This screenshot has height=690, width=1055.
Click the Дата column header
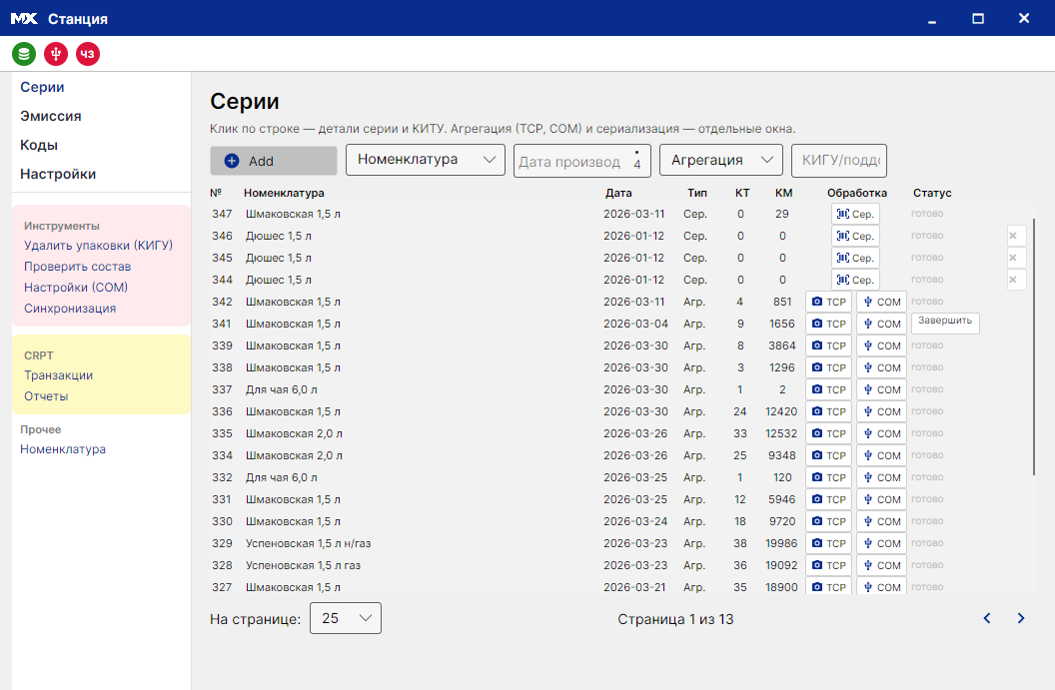pyautogui.click(x=618, y=193)
